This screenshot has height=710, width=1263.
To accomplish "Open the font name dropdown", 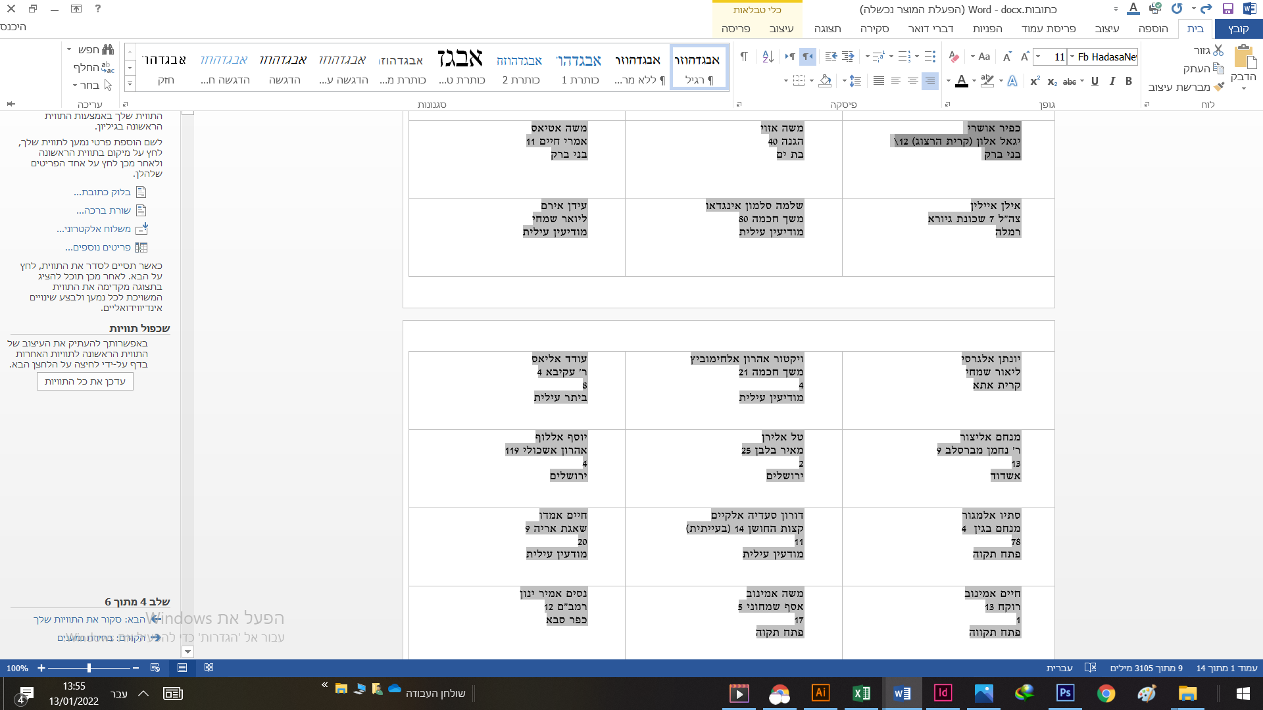I will (1072, 57).
